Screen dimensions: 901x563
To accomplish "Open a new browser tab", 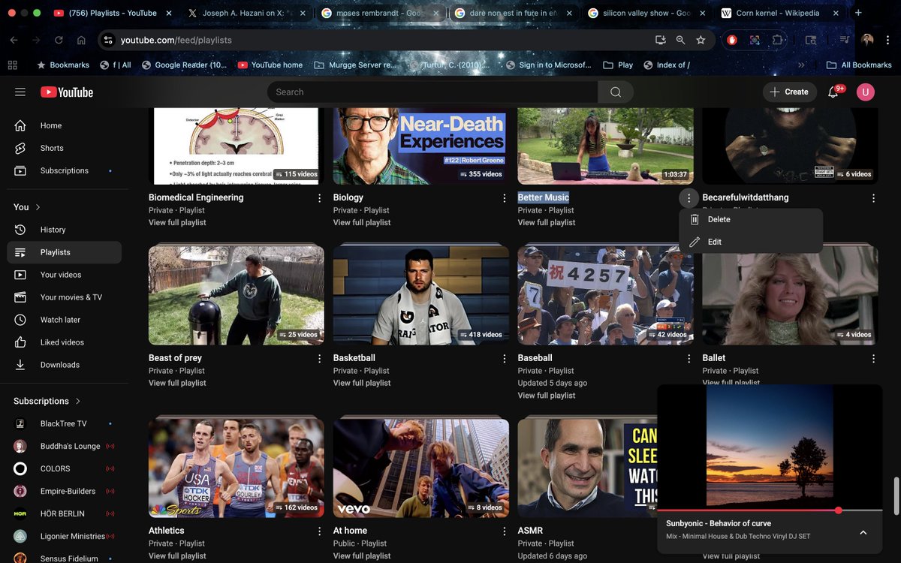I will (858, 13).
